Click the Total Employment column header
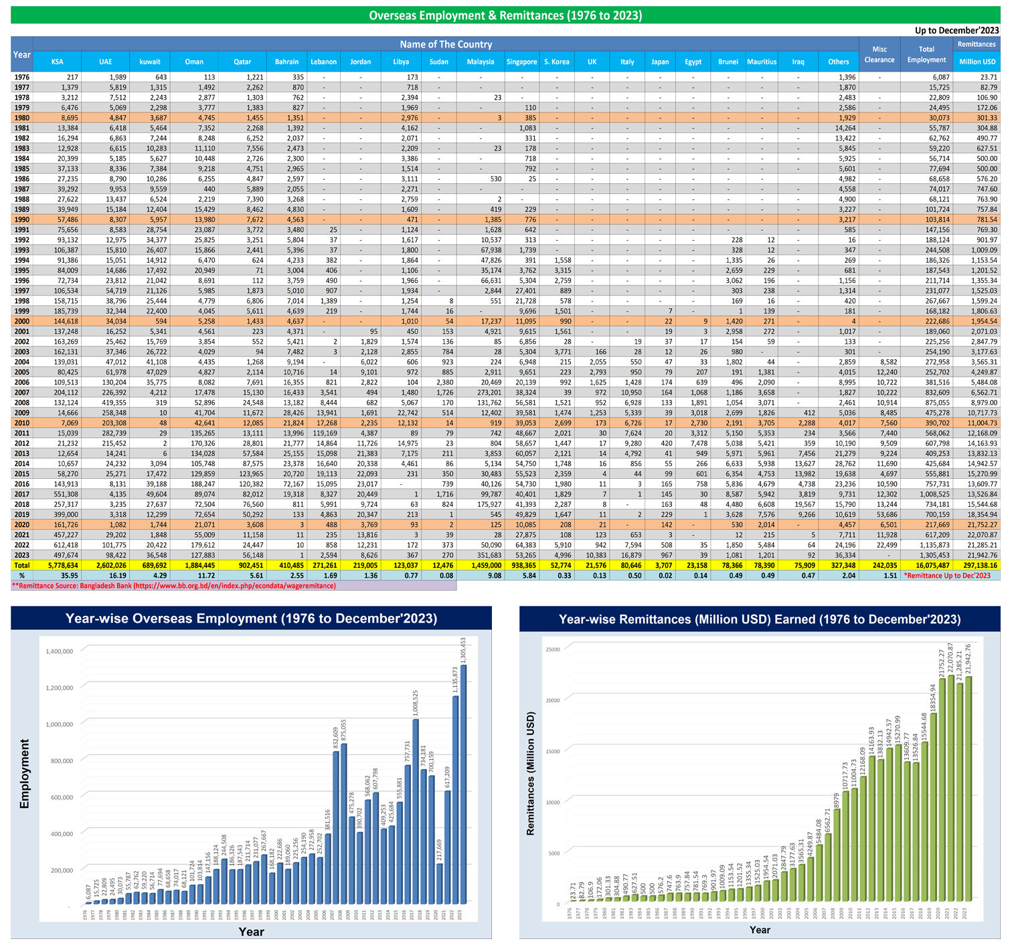 [x=926, y=54]
